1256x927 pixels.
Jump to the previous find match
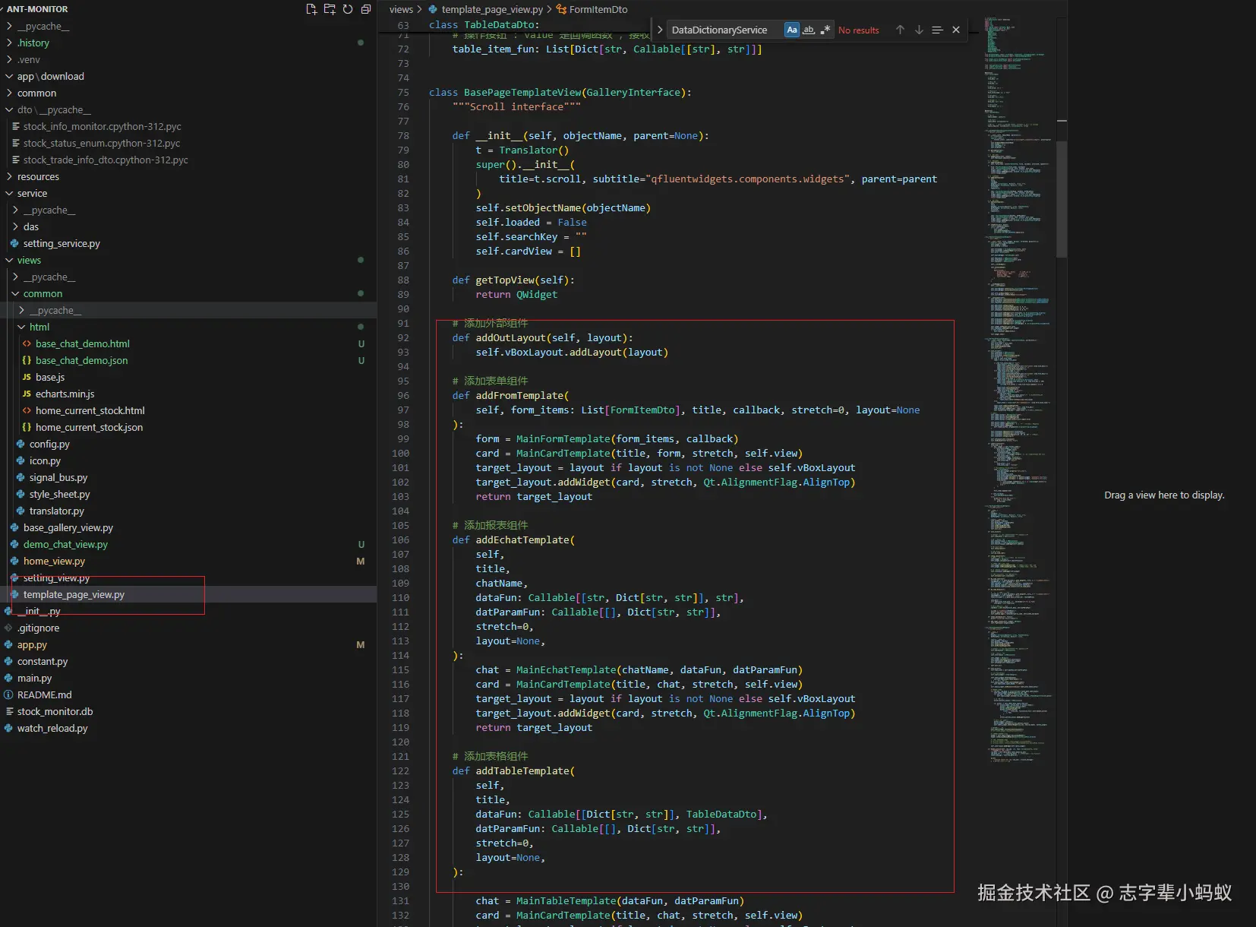click(x=900, y=30)
